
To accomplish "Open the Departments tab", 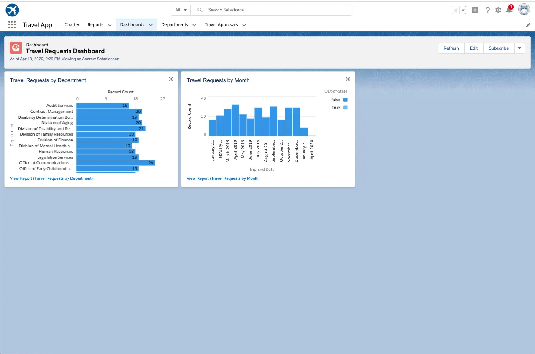I will coord(174,24).
